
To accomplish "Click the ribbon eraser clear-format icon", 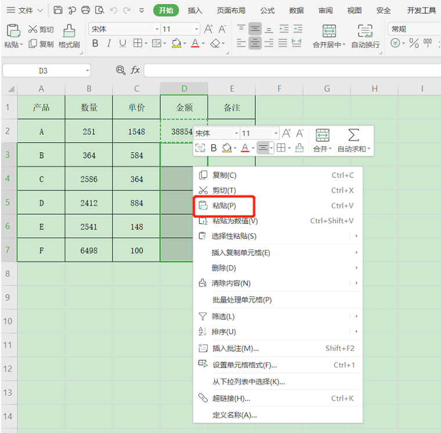I will pyautogui.click(x=215, y=43).
